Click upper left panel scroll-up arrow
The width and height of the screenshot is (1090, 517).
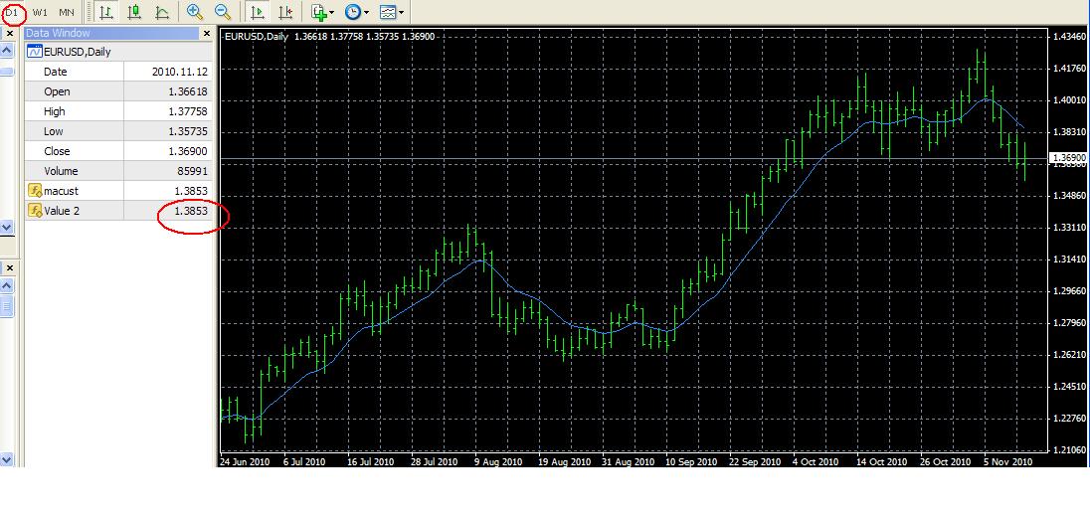[7, 50]
